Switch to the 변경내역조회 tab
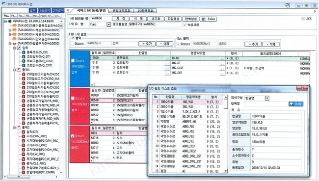 click(x=121, y=11)
